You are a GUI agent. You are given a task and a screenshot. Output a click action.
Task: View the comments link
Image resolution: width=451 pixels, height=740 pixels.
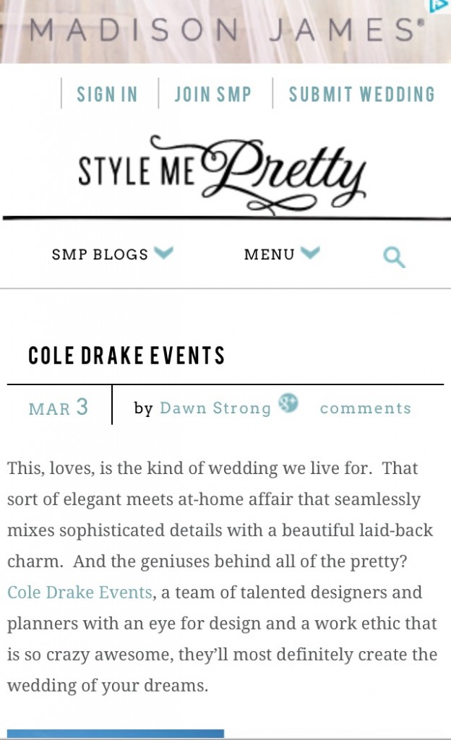(x=366, y=408)
